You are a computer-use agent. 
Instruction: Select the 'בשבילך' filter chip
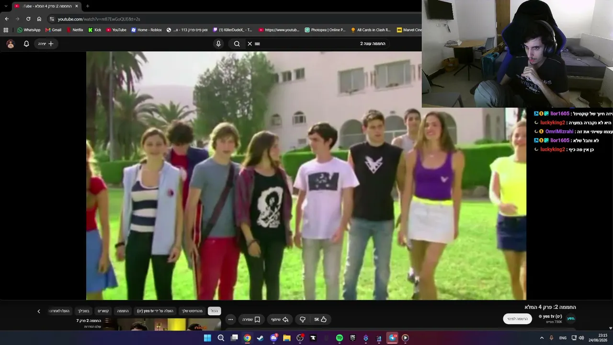coord(84,311)
